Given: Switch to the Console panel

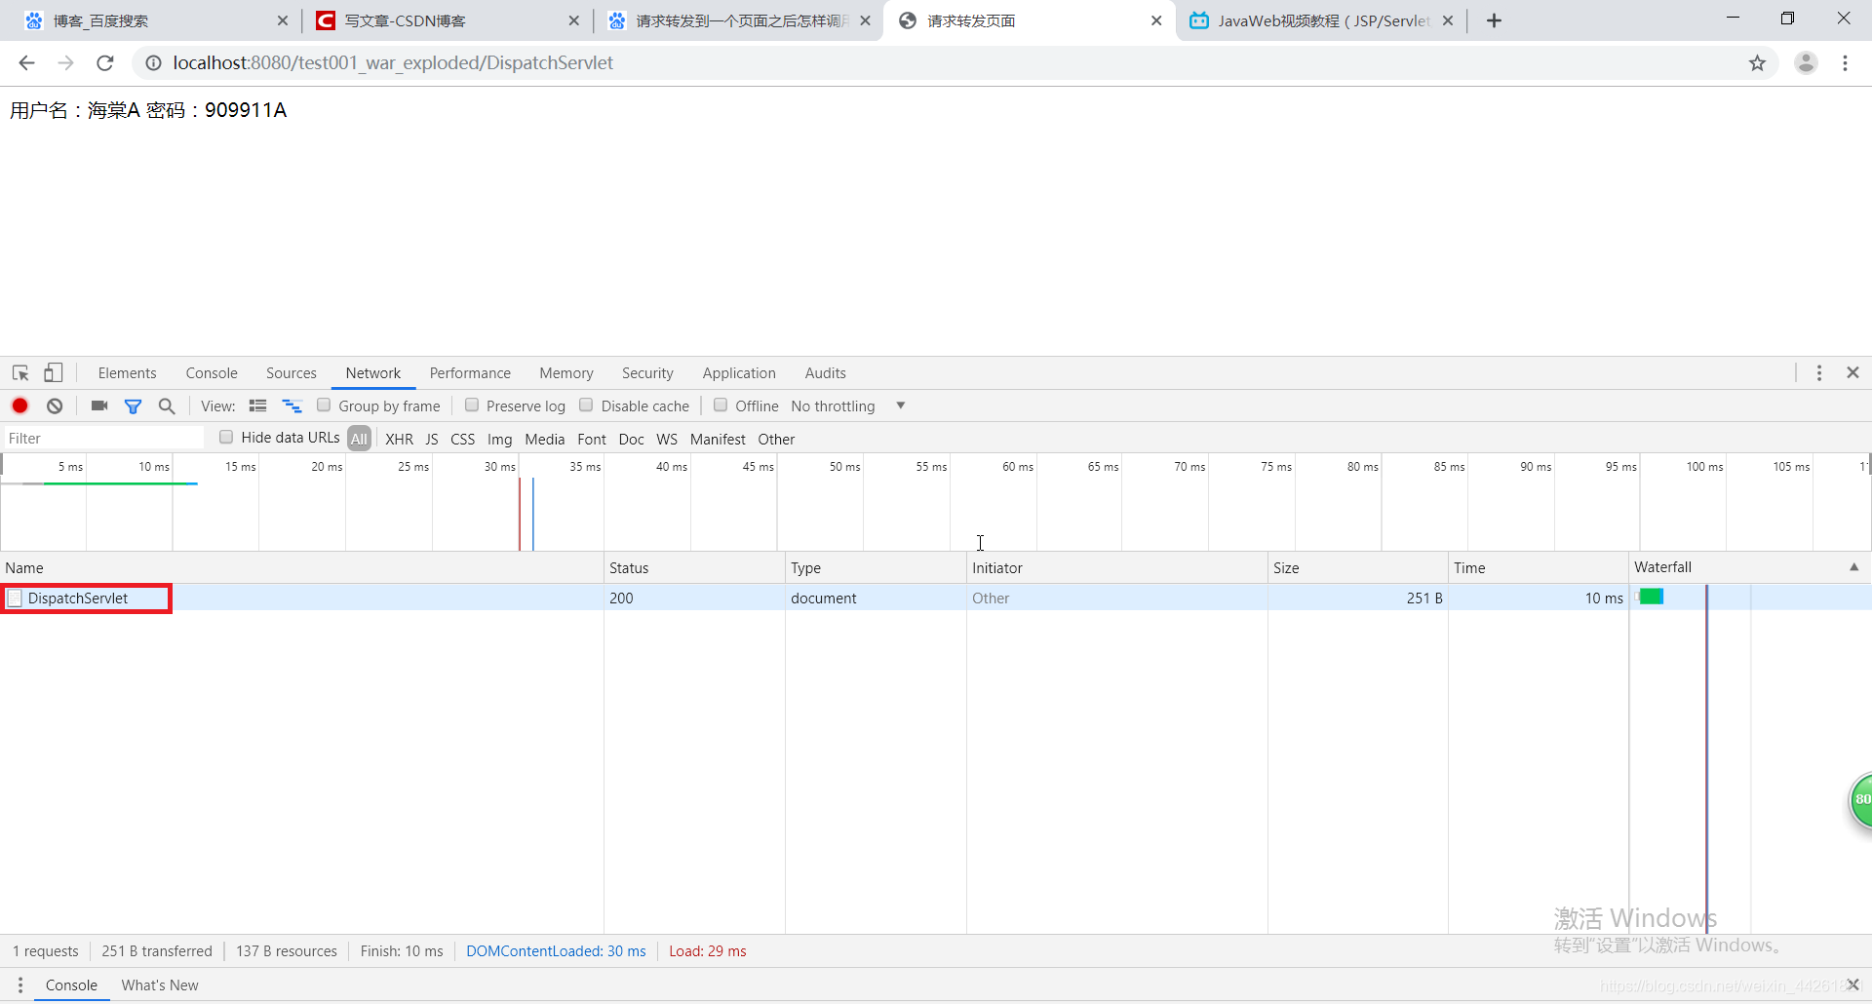Looking at the screenshot, I should (212, 373).
